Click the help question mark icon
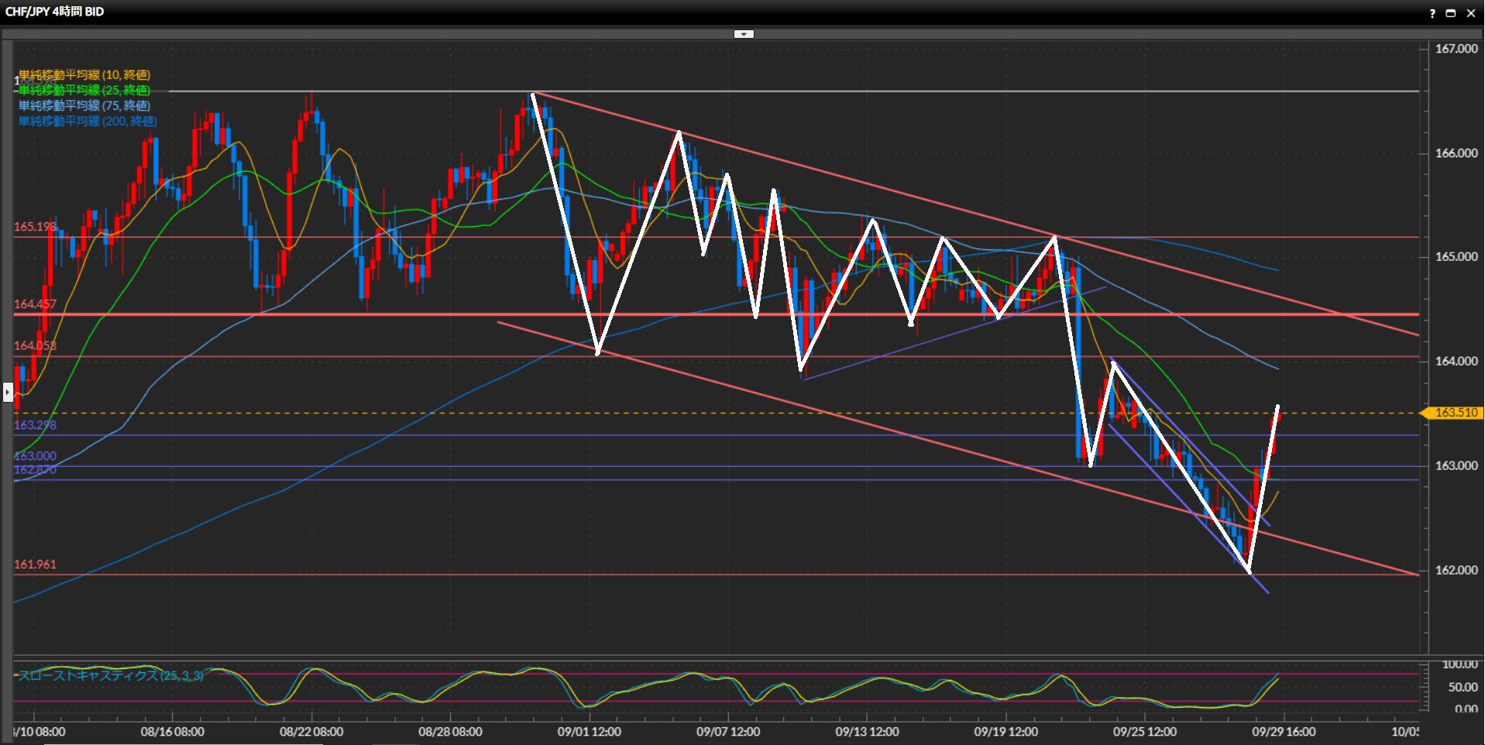Screen dimensions: 1485x745 [1432, 13]
